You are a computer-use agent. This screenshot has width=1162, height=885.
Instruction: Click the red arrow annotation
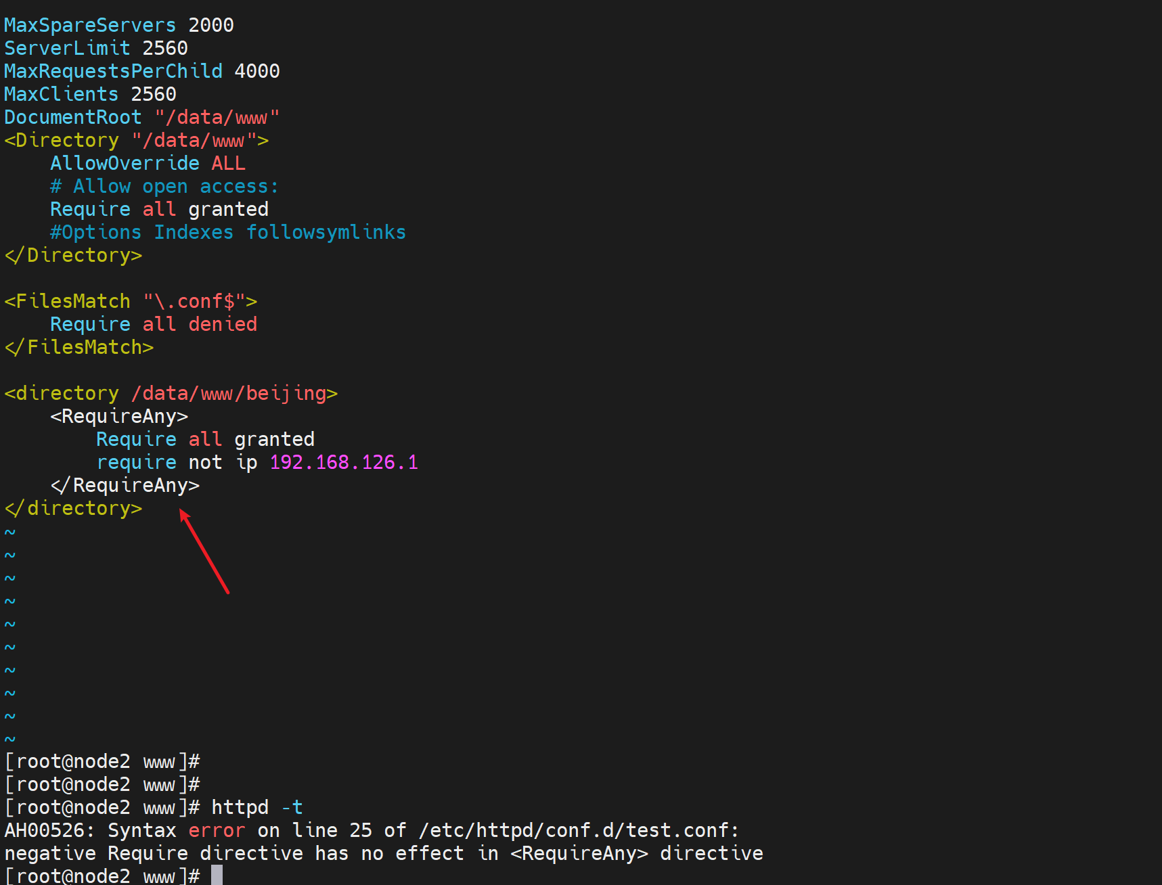[204, 552]
